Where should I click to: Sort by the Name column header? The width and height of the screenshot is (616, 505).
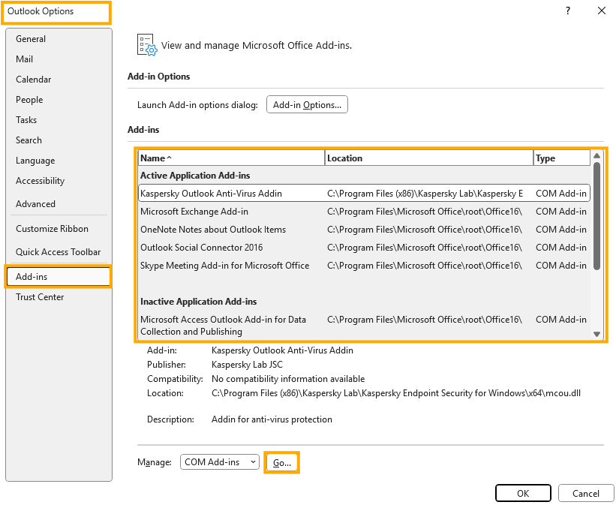pos(231,158)
